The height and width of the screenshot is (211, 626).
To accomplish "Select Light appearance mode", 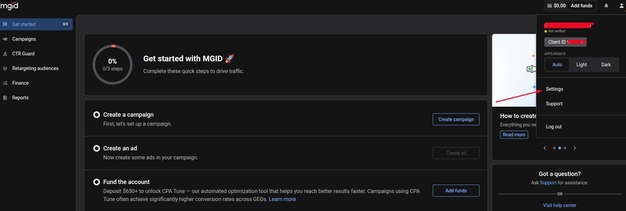I will (x=581, y=65).
